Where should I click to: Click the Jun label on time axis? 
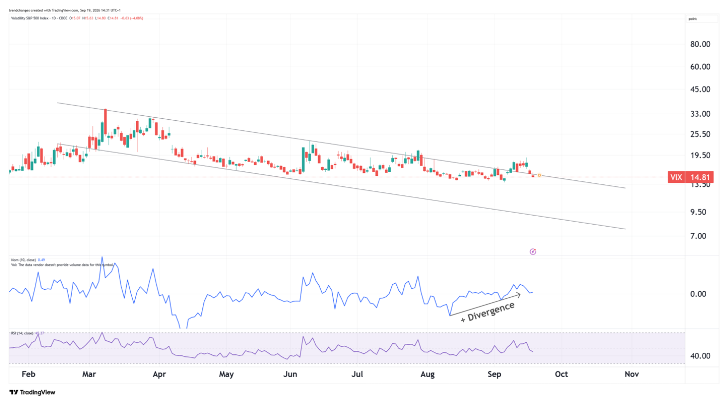click(290, 374)
